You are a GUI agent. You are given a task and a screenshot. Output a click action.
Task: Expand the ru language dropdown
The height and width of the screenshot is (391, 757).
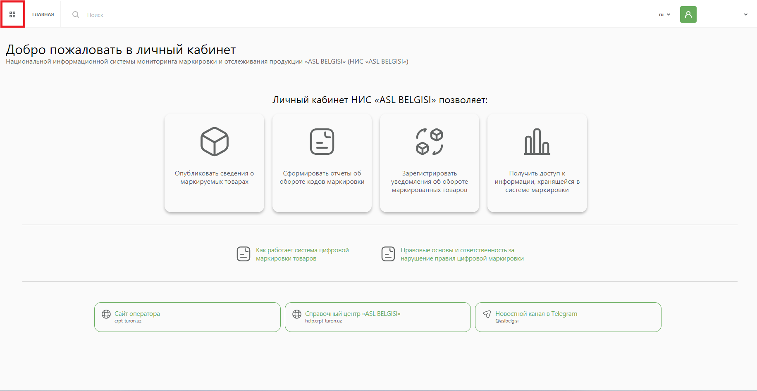664,14
